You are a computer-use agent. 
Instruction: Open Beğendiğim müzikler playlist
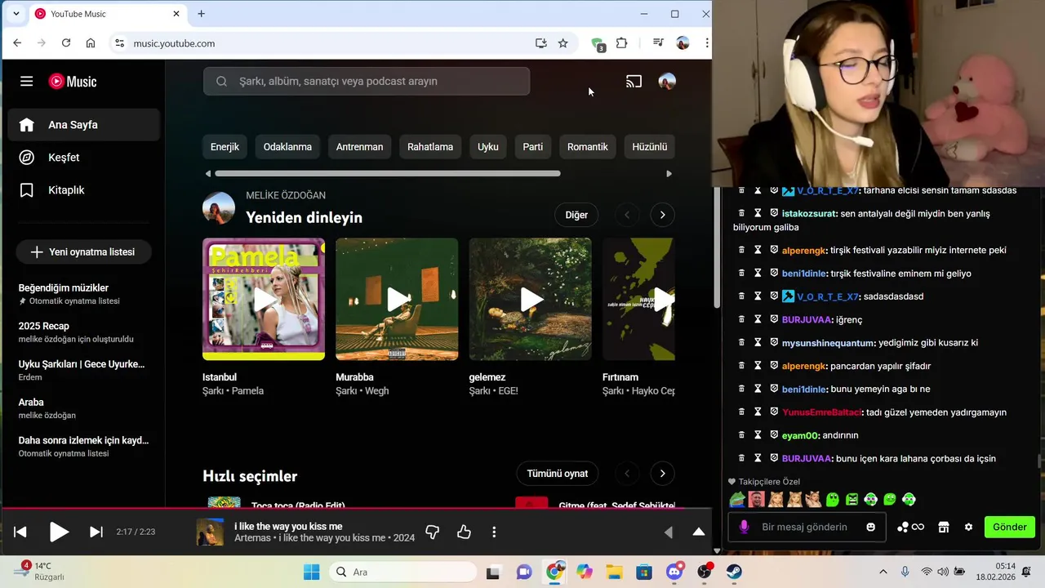click(x=84, y=294)
